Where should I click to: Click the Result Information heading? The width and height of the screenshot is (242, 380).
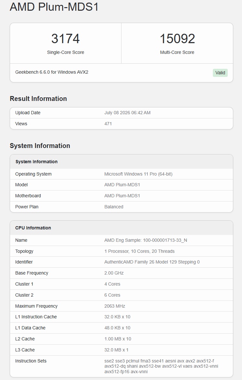(x=38, y=99)
